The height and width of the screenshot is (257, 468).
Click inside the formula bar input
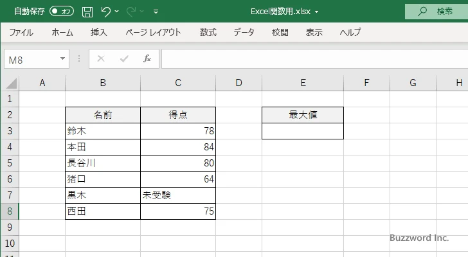pyautogui.click(x=315, y=59)
